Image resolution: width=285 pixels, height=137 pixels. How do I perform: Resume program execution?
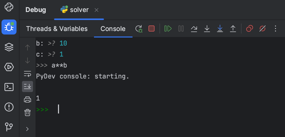coord(168,29)
